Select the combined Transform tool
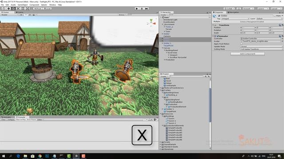284x159 pixels. point(28,8)
